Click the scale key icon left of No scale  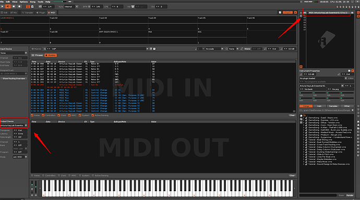pos(196,49)
